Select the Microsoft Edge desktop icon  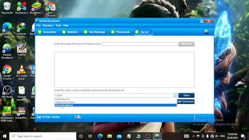click(x=7, y=30)
